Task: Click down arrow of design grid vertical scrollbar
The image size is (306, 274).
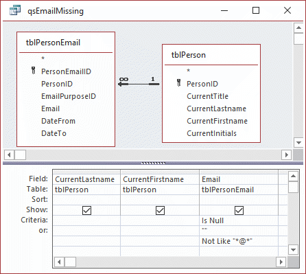Action: [293, 250]
